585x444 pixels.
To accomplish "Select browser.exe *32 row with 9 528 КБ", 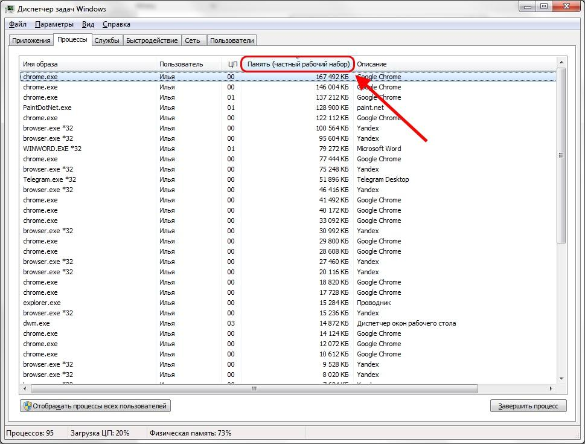I will click(287, 364).
